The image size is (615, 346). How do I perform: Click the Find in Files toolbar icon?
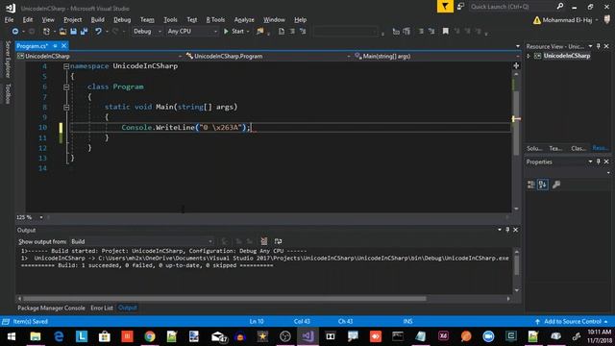260,32
